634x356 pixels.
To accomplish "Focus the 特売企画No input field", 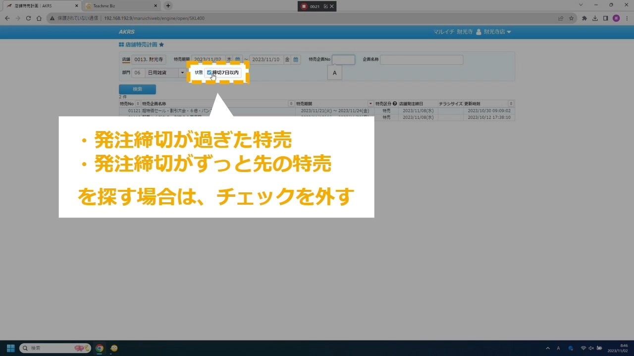I will pos(343,60).
